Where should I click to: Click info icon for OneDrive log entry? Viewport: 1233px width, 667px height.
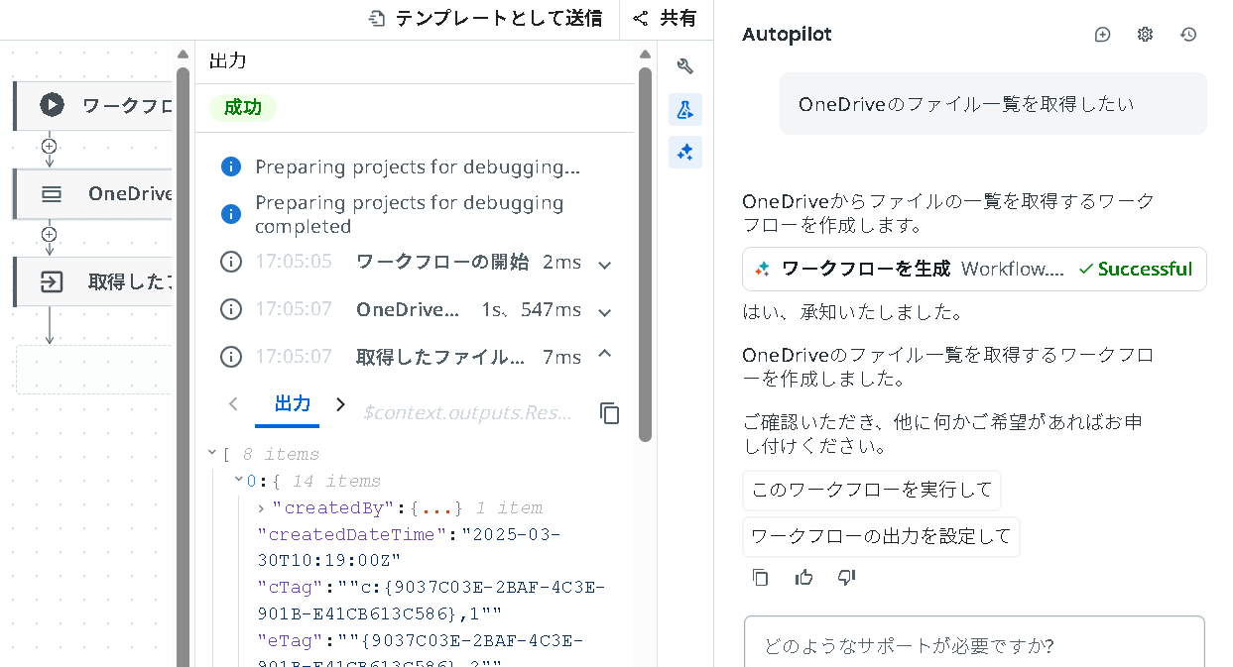point(230,309)
